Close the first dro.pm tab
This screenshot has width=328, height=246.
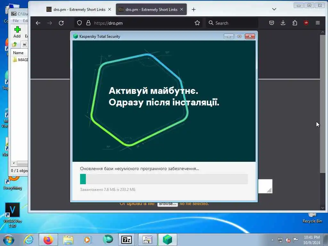pyautogui.click(x=110, y=9)
